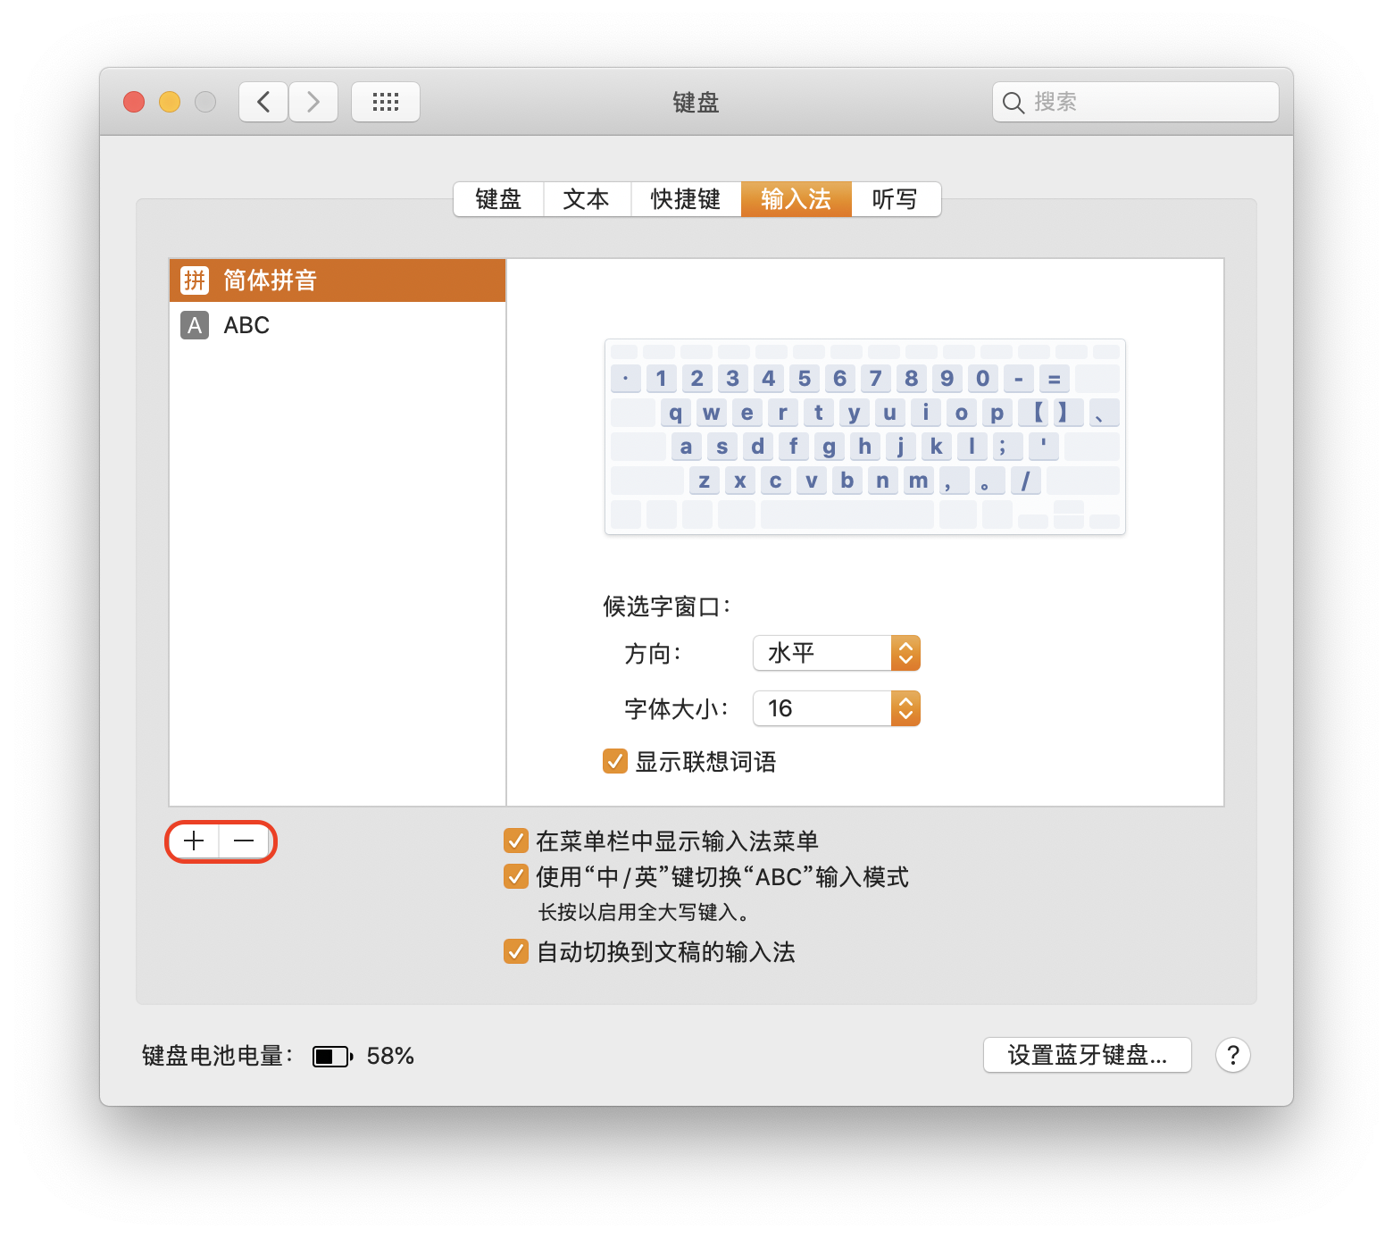Switch to the 听写 tab

(896, 199)
